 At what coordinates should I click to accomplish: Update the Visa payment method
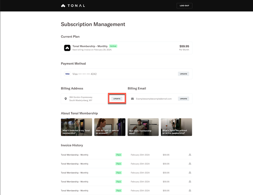click(x=184, y=74)
